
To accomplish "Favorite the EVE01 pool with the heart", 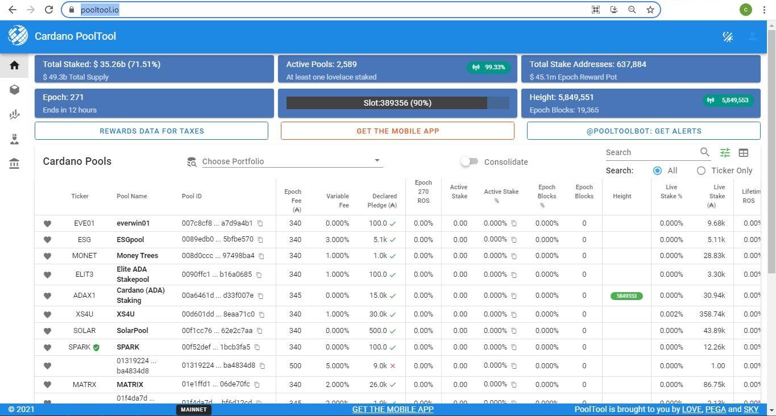I will click(x=47, y=223).
